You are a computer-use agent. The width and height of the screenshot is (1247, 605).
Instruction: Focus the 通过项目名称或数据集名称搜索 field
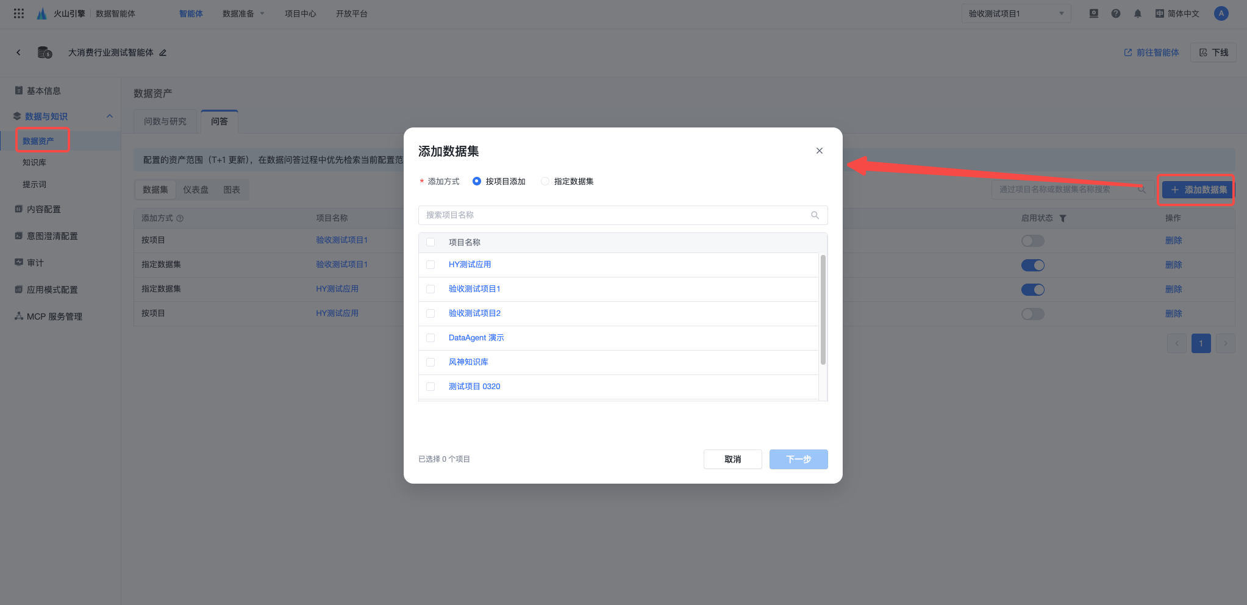1073,190
